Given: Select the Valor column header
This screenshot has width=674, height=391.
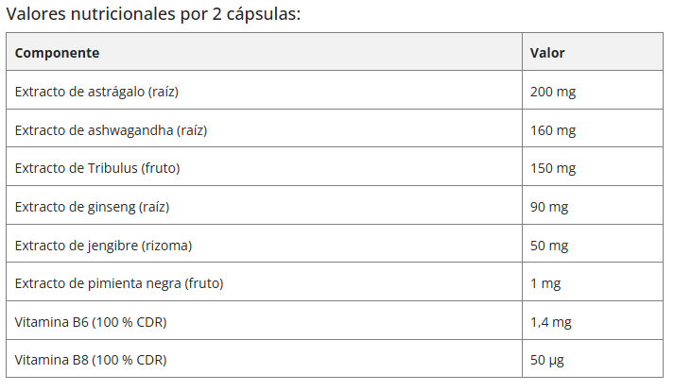Looking at the screenshot, I should pyautogui.click(x=593, y=52).
